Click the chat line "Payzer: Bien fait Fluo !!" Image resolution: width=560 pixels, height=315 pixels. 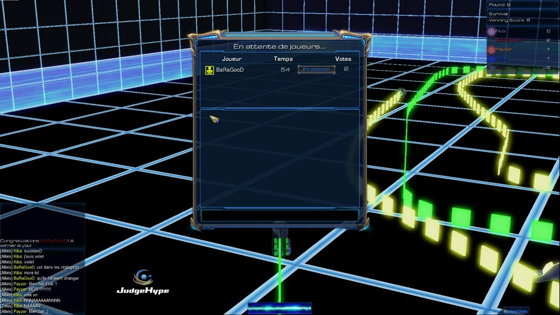click(28, 284)
